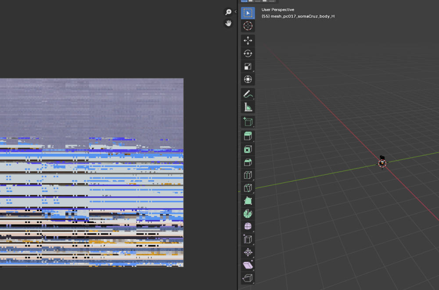This screenshot has height=290, width=439.
Task: Choose the Move tool
Action: click(x=248, y=40)
